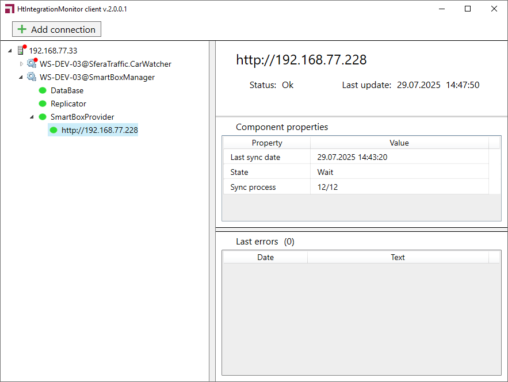Click the Date column header in Last errors
Screen dimensions: 508x382
tap(265, 257)
